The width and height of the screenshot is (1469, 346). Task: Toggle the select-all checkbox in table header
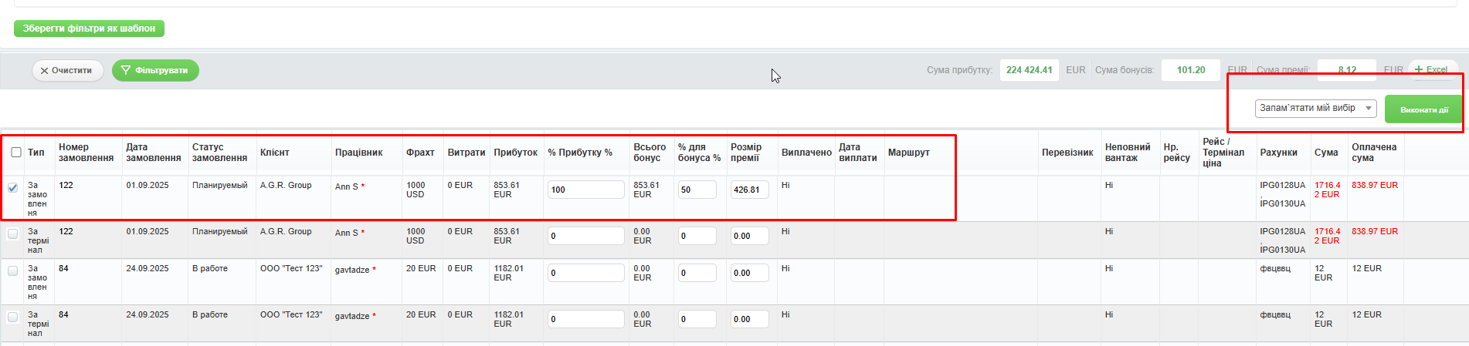click(x=16, y=152)
